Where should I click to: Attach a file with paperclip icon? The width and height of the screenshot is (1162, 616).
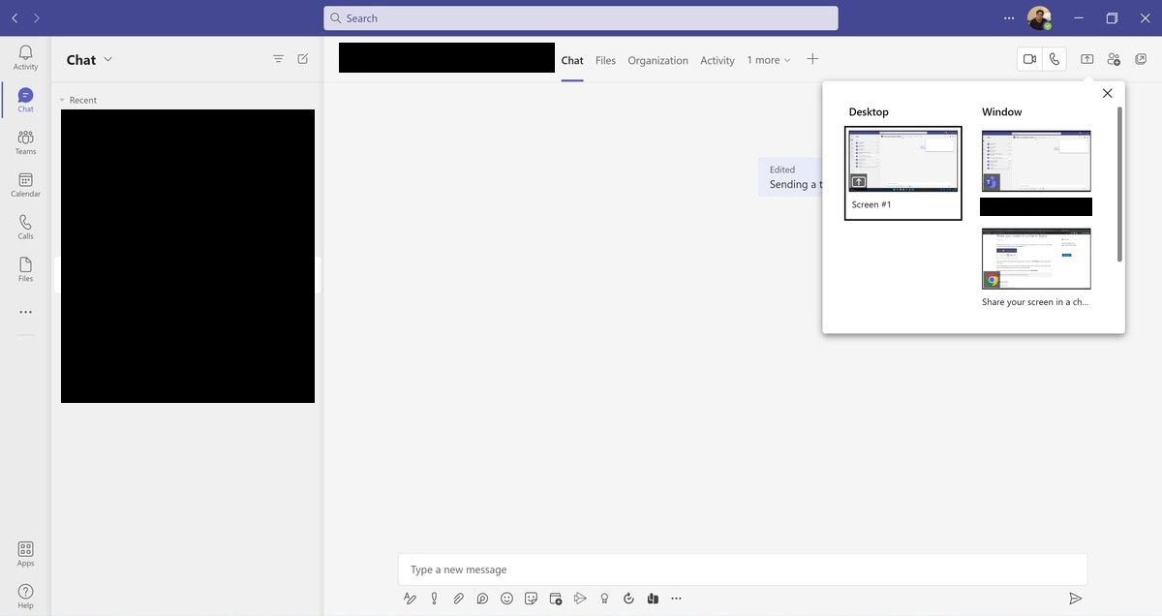pos(458,599)
